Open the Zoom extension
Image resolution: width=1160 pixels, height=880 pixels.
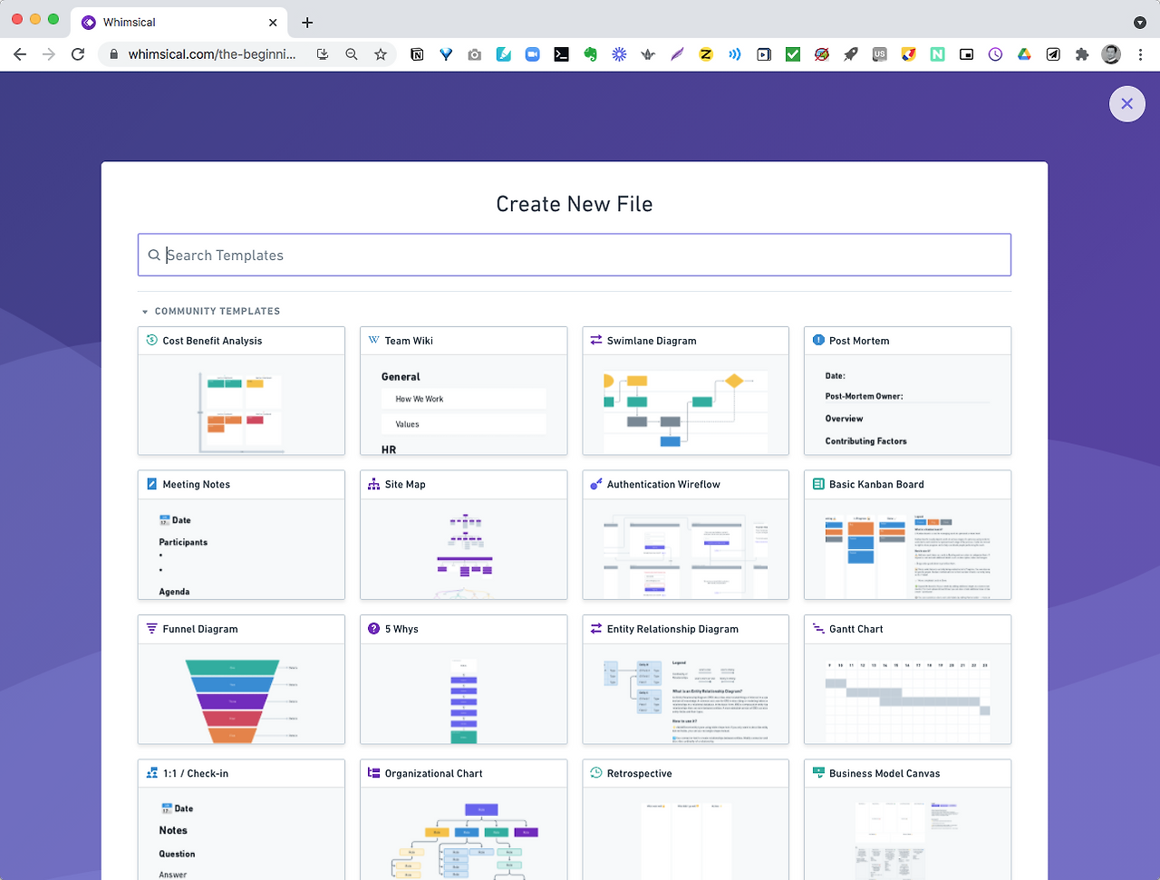[533, 54]
